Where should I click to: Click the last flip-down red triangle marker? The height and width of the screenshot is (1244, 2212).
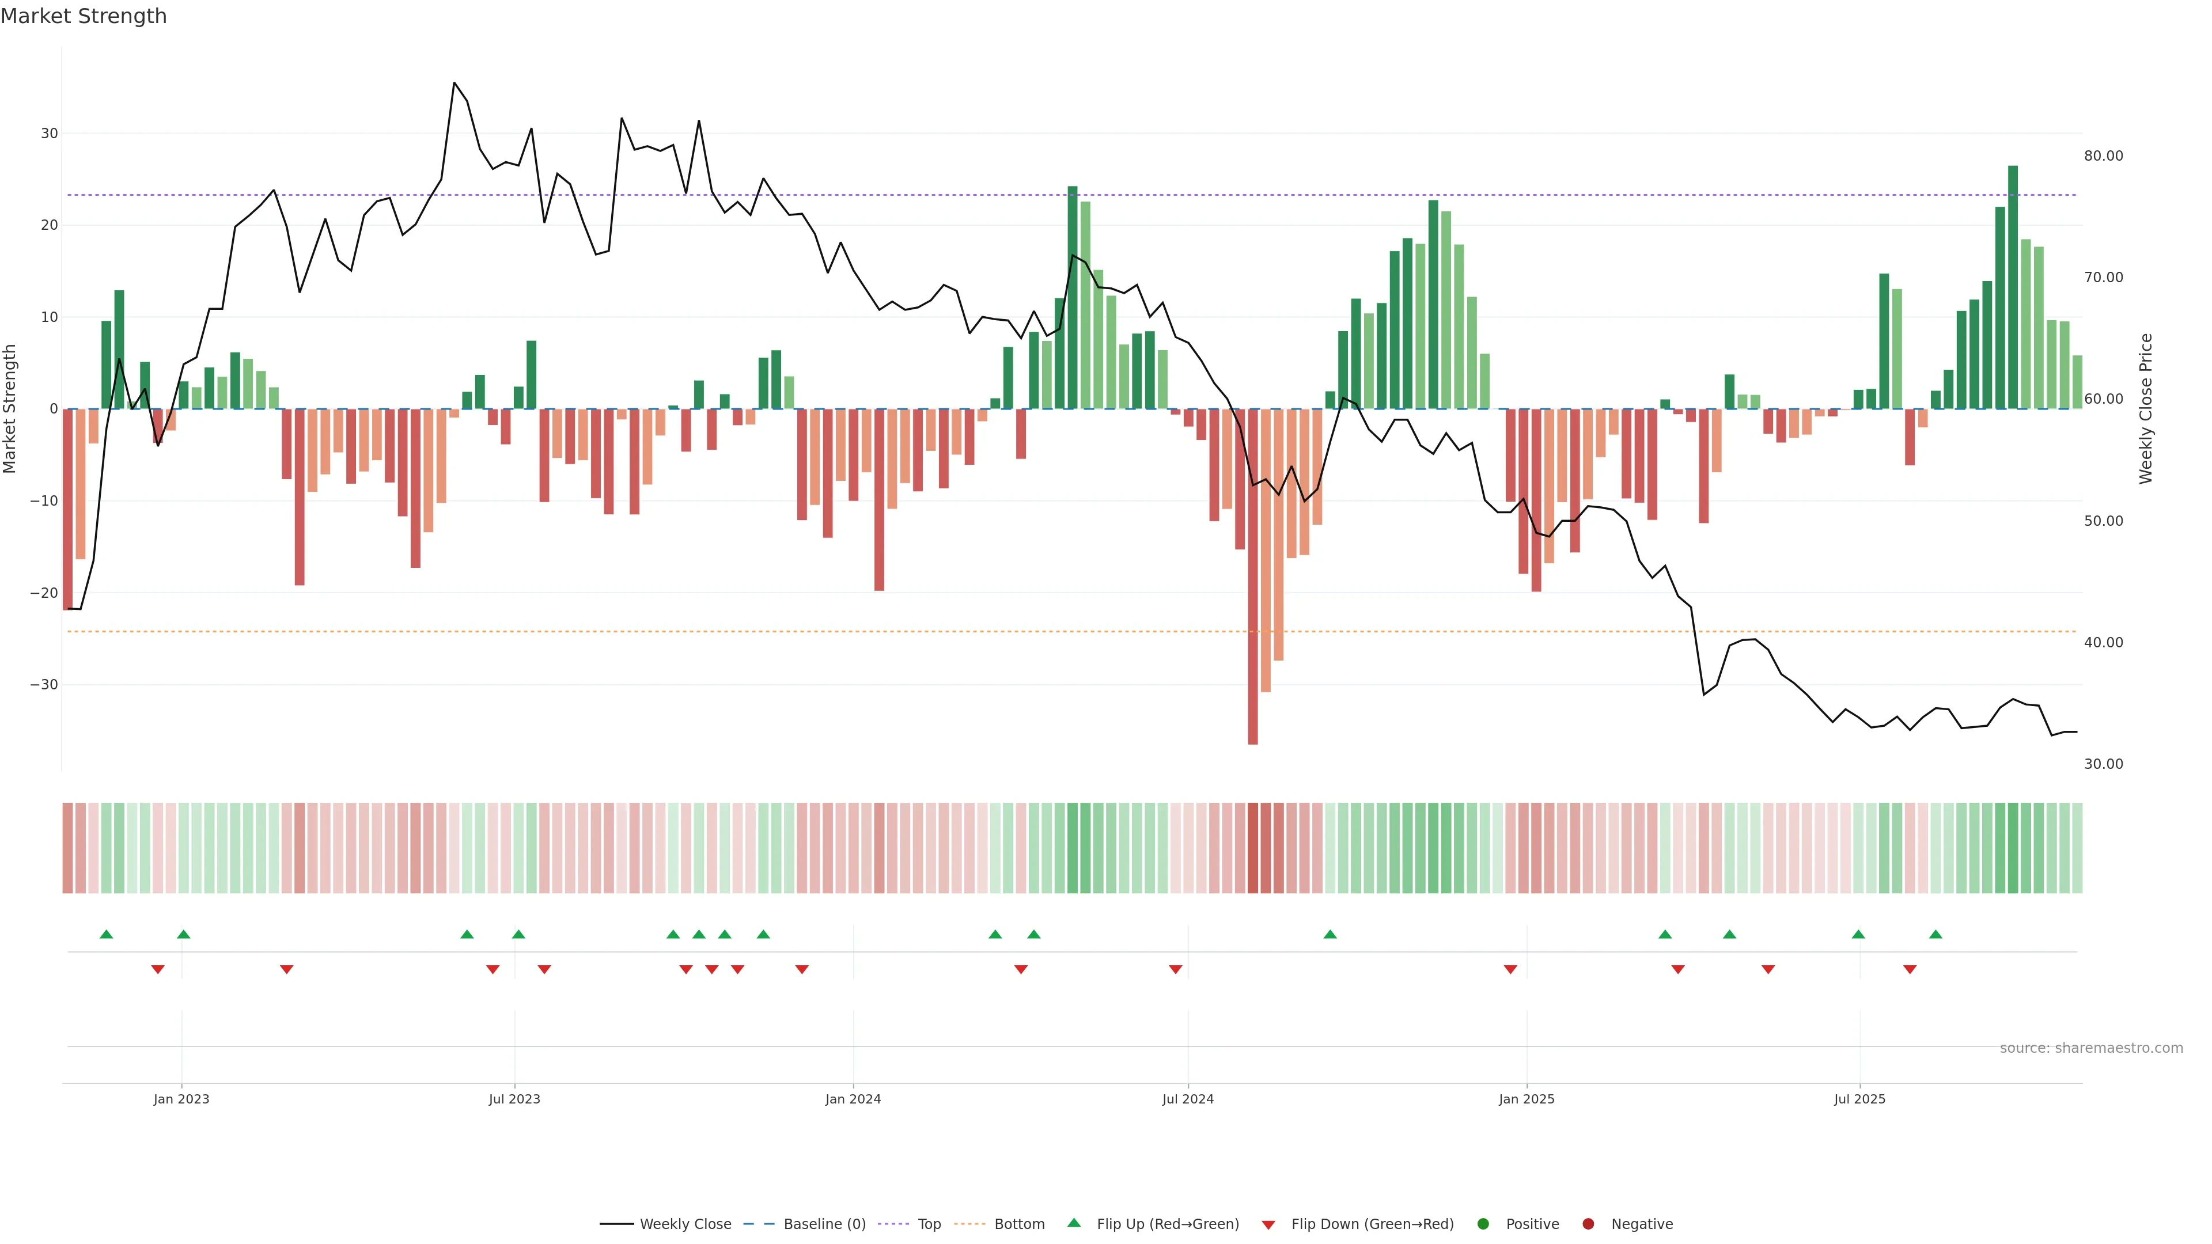1910,969
